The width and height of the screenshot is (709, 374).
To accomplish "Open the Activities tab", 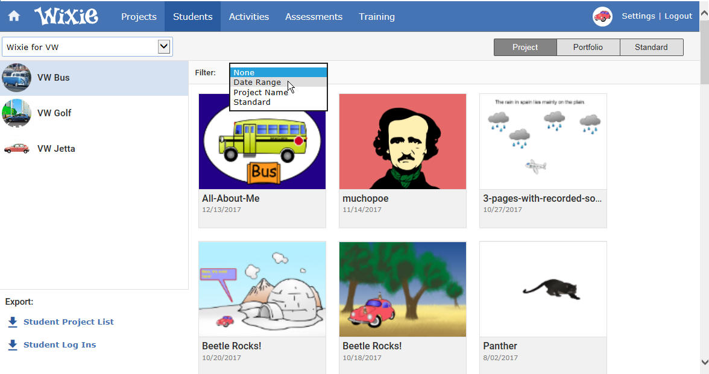I will point(248,17).
